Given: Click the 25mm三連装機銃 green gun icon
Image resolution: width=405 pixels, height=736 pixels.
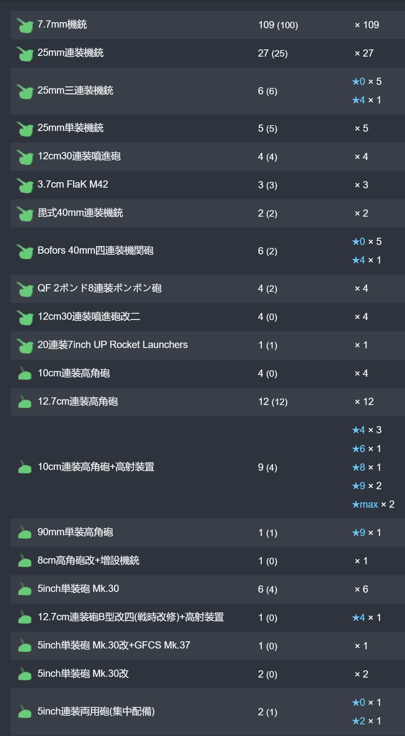Looking at the screenshot, I should point(25,91).
